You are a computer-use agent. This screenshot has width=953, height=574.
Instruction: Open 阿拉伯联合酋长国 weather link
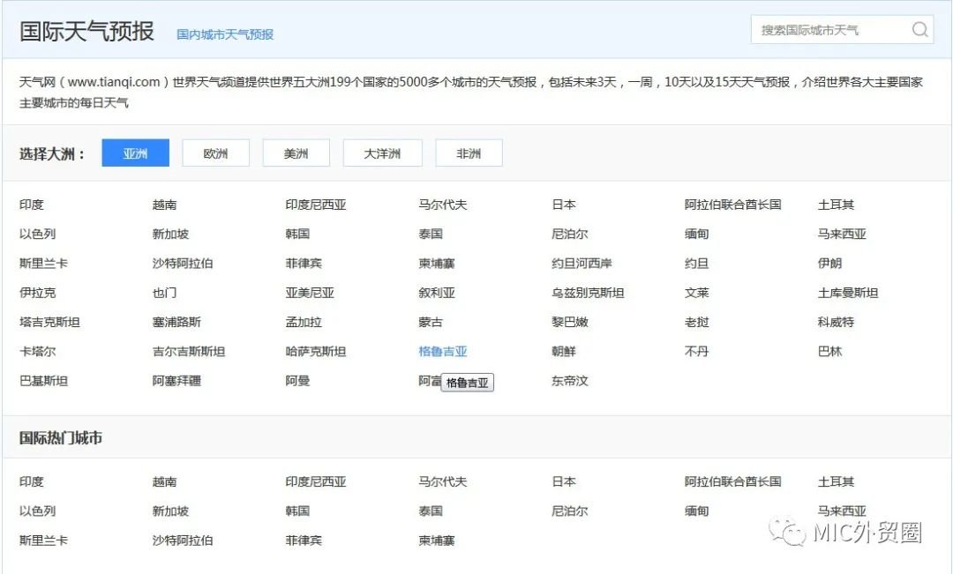coord(733,204)
